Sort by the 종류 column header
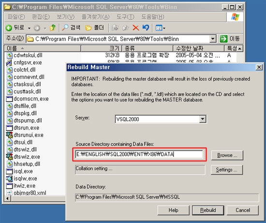 148,48
